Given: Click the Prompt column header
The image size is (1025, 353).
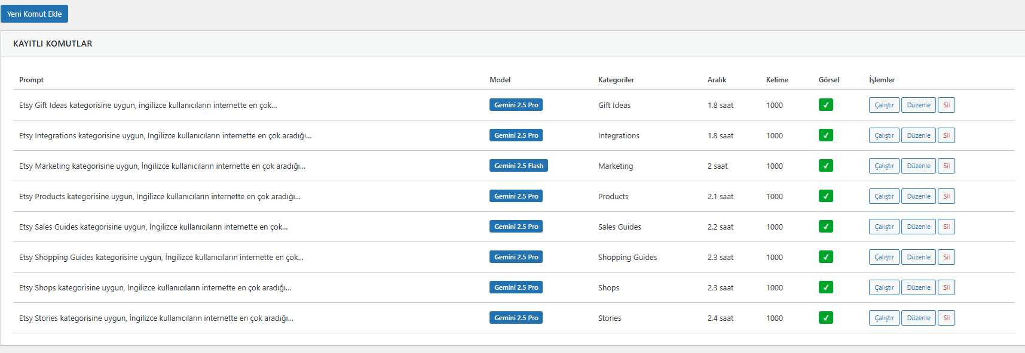Looking at the screenshot, I should [31, 80].
